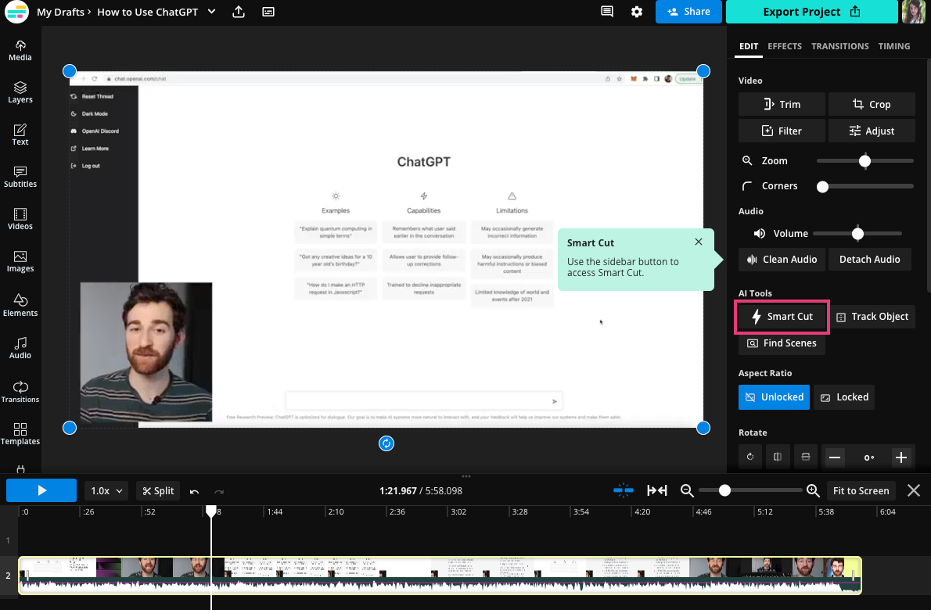Click the zoom in magnifier on timeline
The image size is (931, 610).
tap(813, 490)
